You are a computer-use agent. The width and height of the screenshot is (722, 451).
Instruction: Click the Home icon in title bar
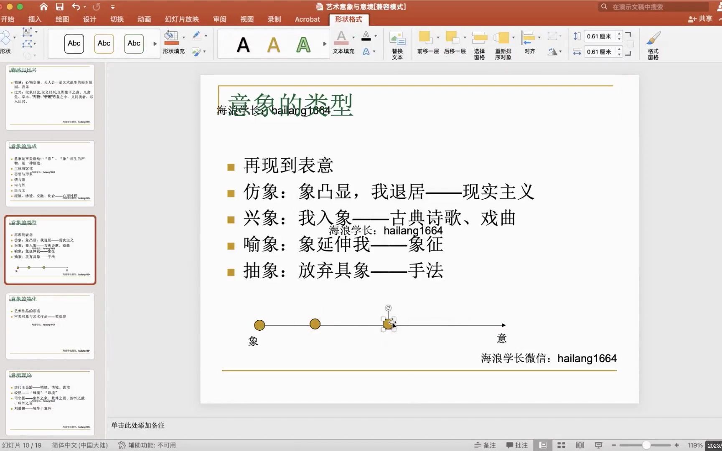click(43, 7)
